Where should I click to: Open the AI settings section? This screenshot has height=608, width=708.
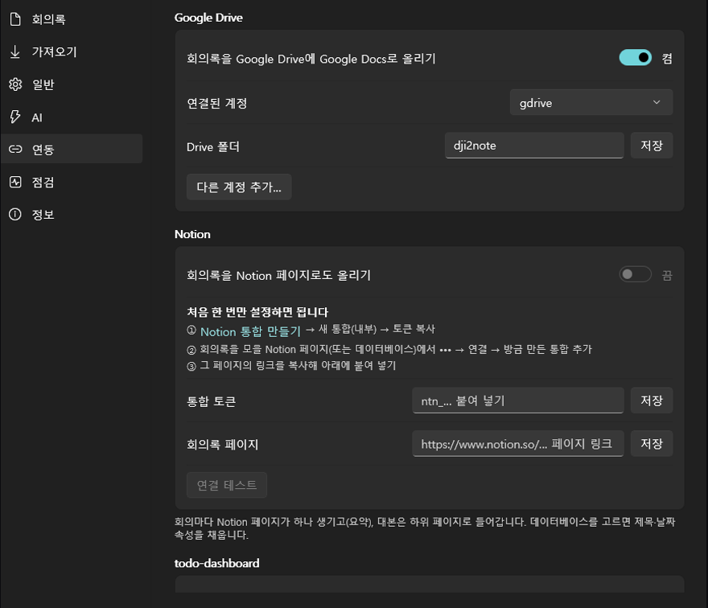tap(72, 117)
